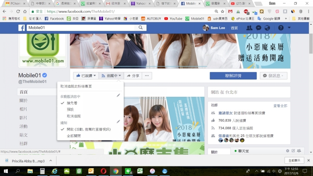Go to 首頁 in the Facebook header
Screen dimensions: 313x176
(234, 28)
